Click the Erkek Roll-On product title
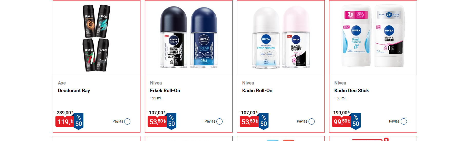460x141 pixels. pos(165,91)
